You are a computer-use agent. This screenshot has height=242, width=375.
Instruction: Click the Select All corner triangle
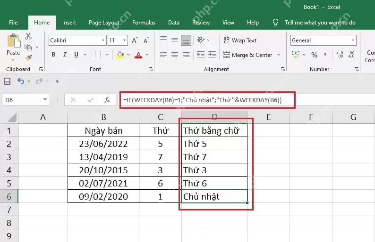(11, 117)
